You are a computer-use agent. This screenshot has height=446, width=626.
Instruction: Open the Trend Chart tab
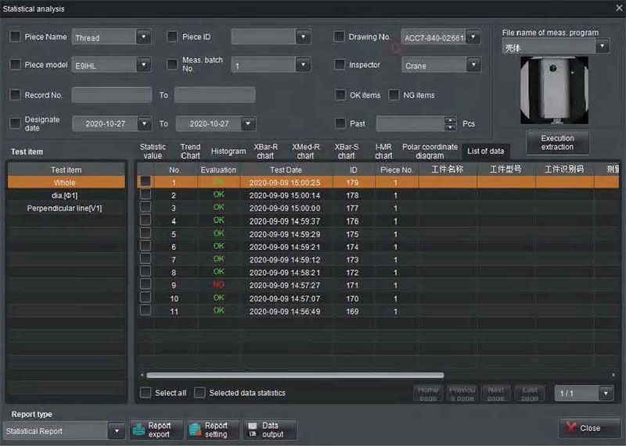tap(190, 151)
